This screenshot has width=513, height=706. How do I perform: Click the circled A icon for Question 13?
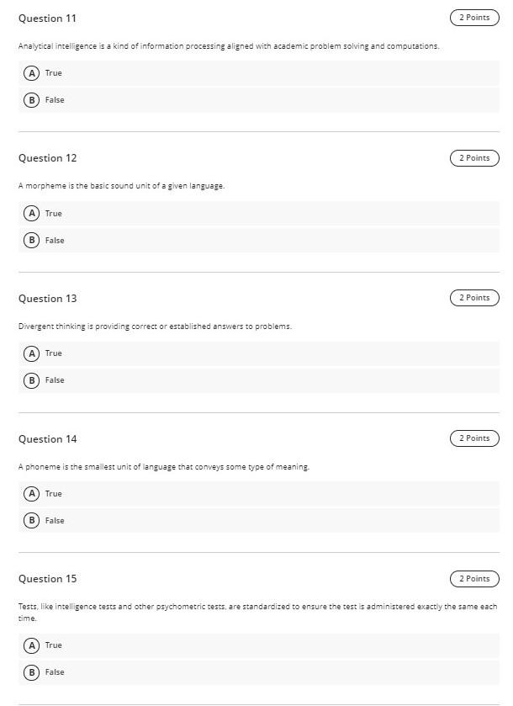coord(32,353)
